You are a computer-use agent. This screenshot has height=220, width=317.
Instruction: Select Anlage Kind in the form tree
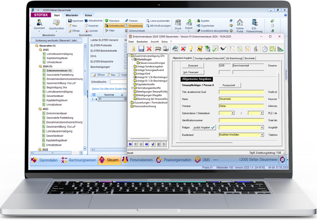144,74
